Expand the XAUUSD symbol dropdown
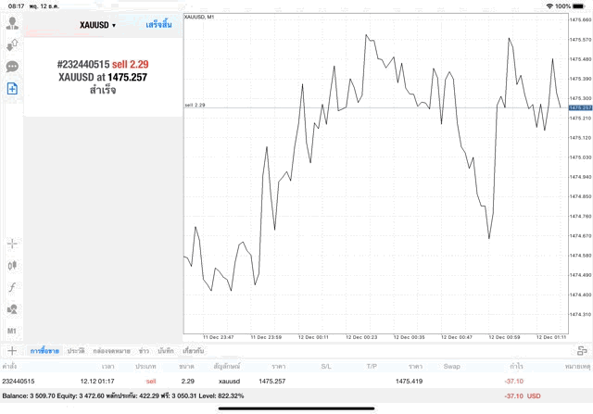 97,25
